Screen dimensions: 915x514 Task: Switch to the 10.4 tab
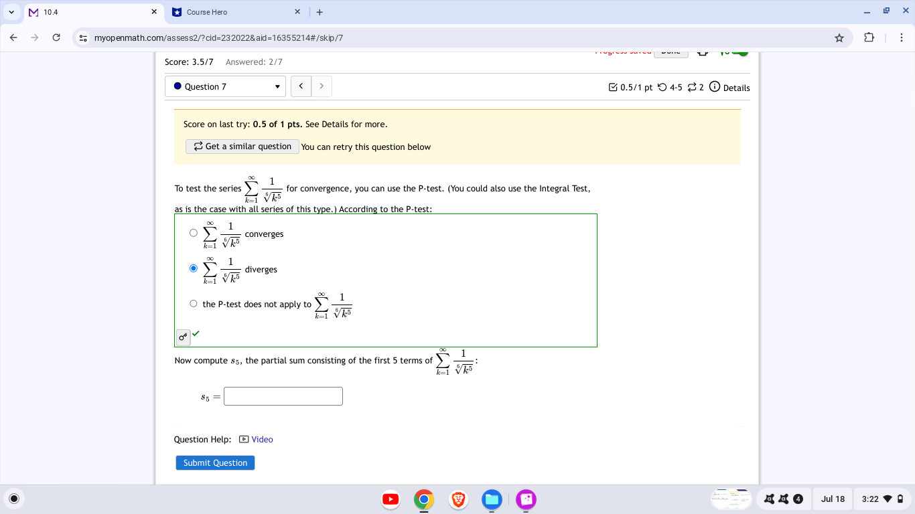pyautogui.click(x=94, y=12)
